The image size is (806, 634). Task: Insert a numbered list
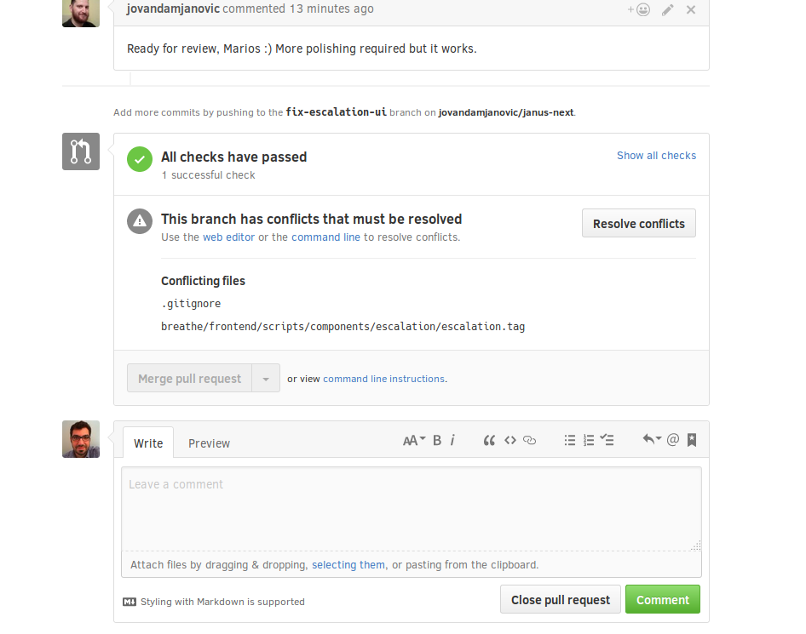(x=589, y=441)
